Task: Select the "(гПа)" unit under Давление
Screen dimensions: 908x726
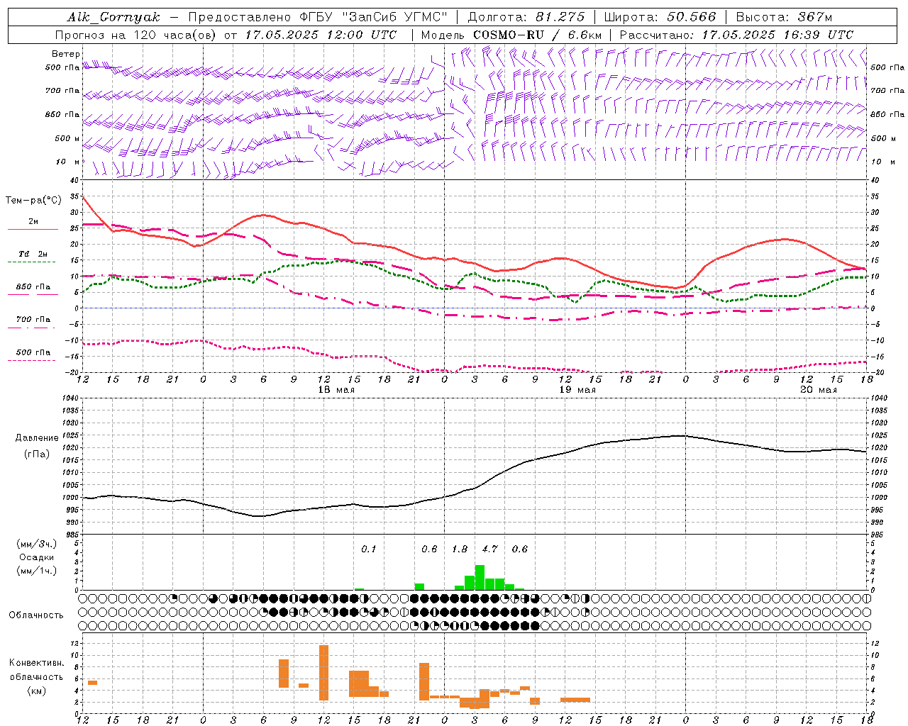Action: coord(37,454)
